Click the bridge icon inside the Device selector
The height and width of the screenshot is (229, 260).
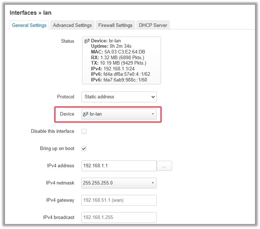pyautogui.click(x=86, y=114)
